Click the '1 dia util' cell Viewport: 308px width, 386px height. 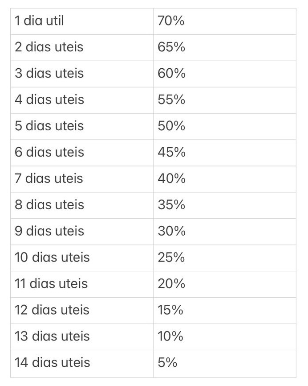pos(39,21)
